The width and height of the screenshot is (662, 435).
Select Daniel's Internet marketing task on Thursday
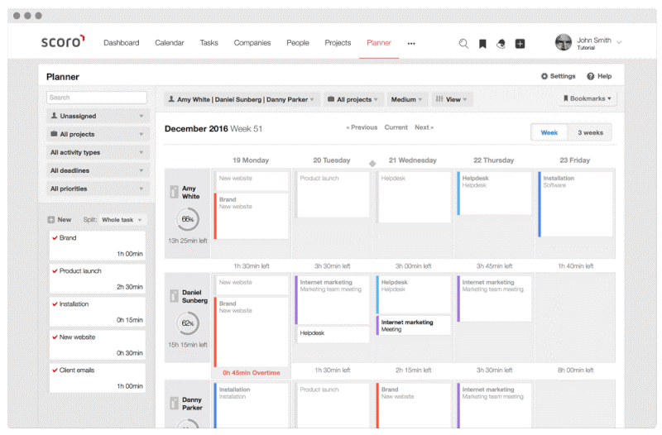(494, 299)
